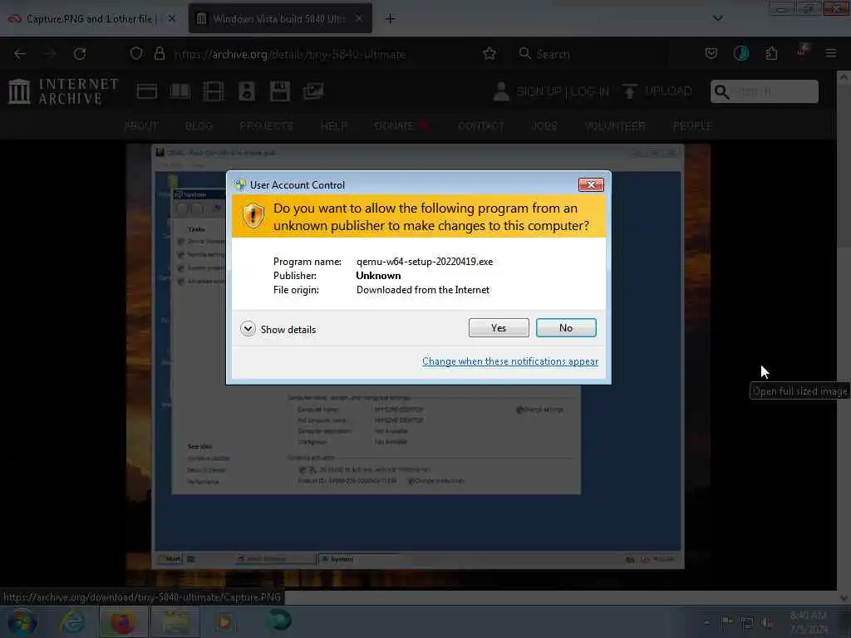
Task: Open Firefox account circle icon
Action: (x=740, y=53)
